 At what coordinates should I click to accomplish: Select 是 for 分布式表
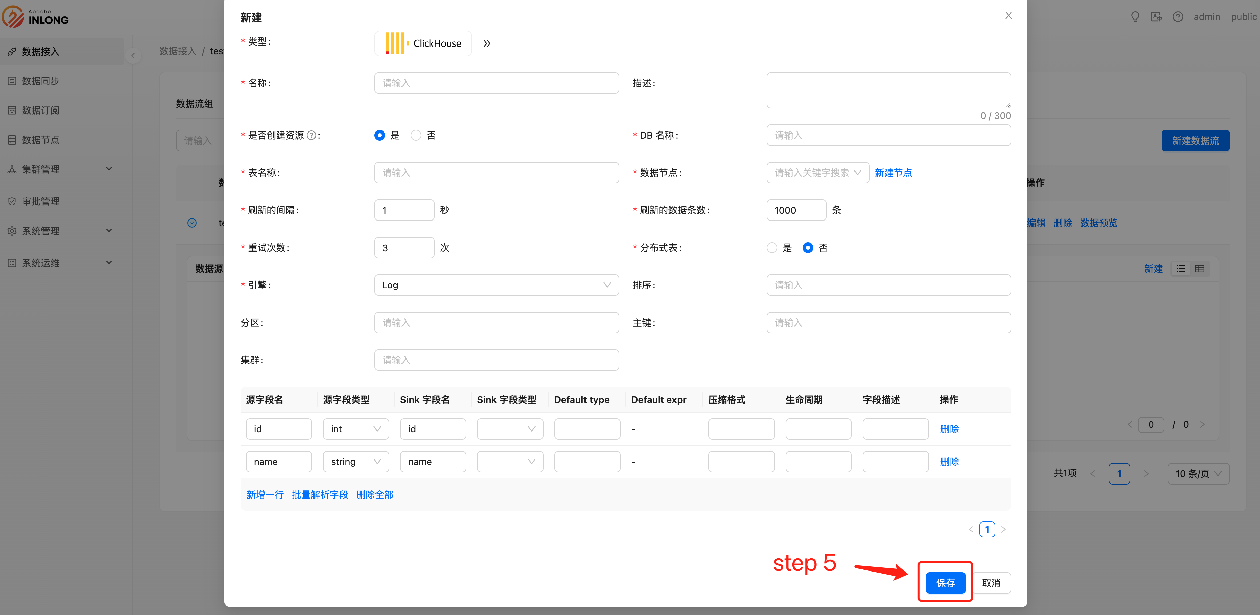(772, 248)
